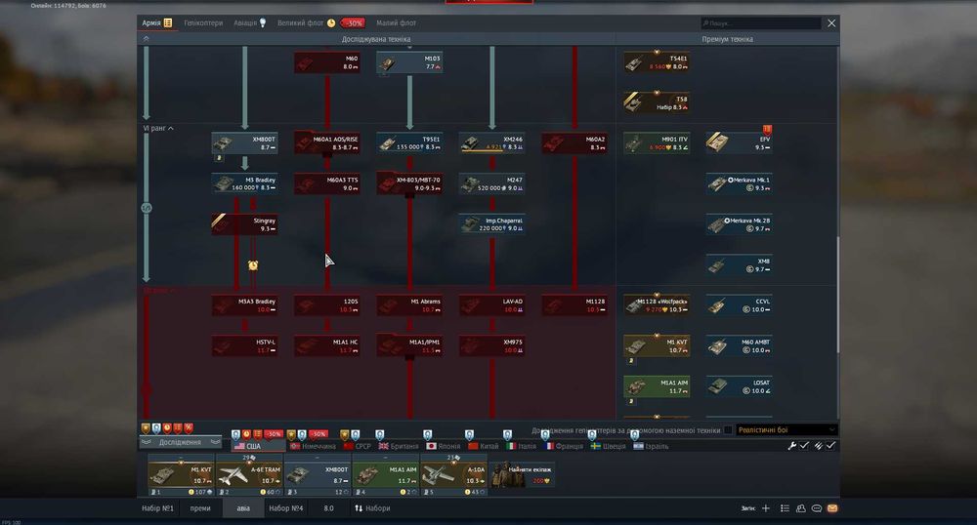
Task: Select the M60A2 vehicle card
Action: point(574,143)
